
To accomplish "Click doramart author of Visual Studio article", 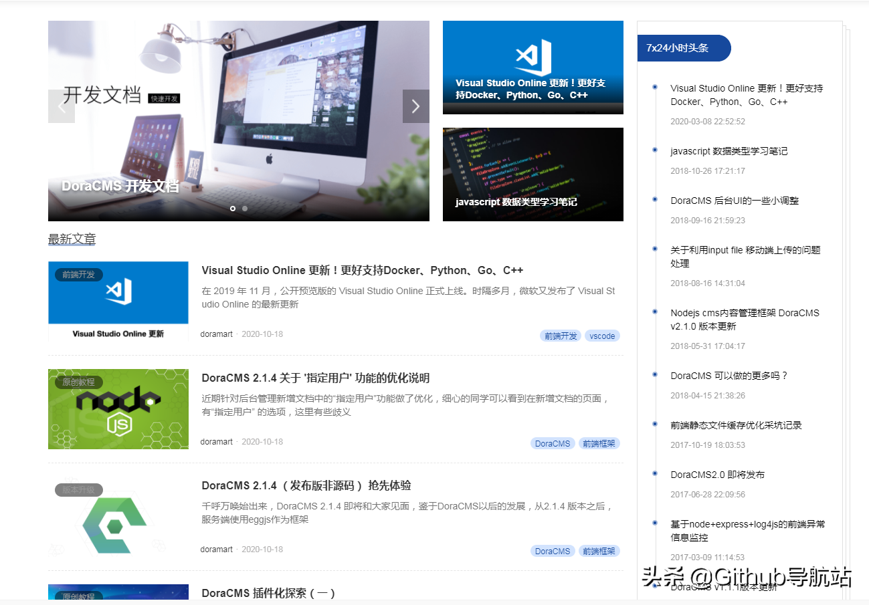I will coord(217,334).
